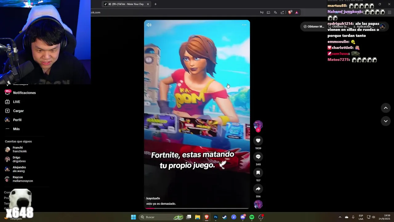Open the video options three-dot menu

pos(244,25)
